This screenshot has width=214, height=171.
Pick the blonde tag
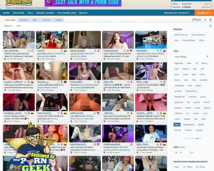tap(178, 130)
